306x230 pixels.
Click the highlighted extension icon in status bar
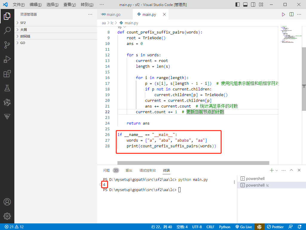click(259, 227)
